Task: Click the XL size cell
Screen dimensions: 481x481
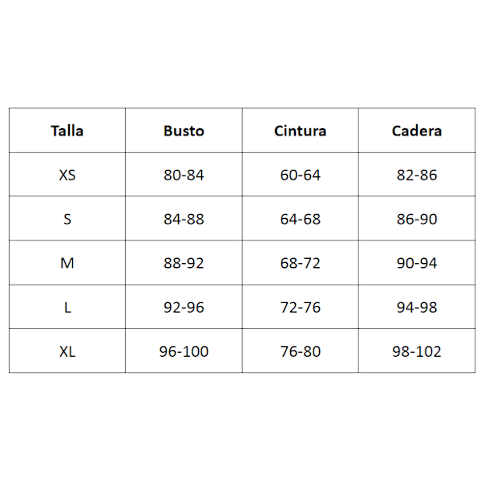Action: pos(67,351)
